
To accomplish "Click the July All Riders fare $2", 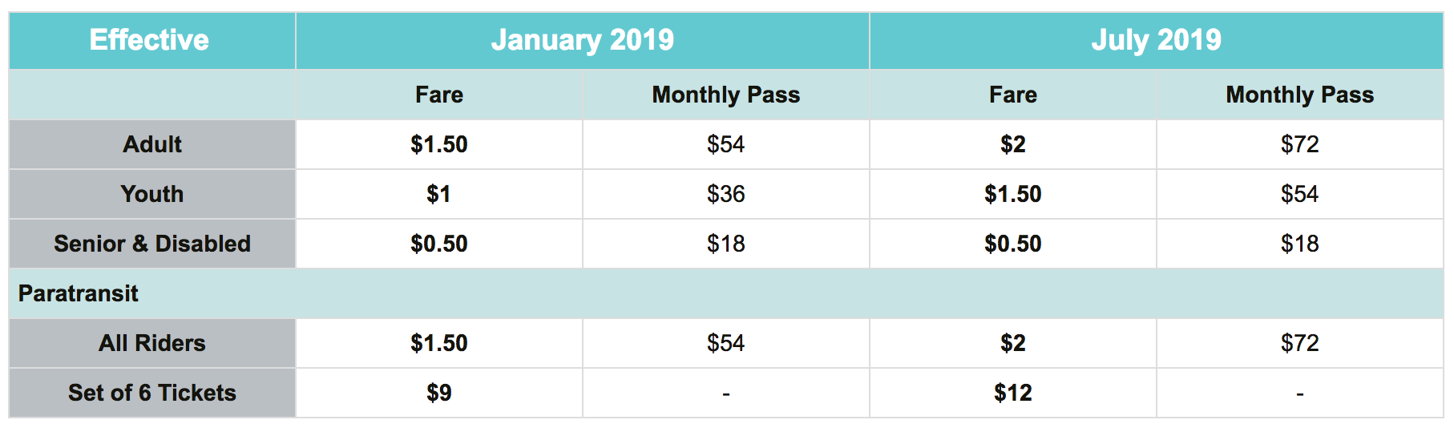I will coord(1012,343).
